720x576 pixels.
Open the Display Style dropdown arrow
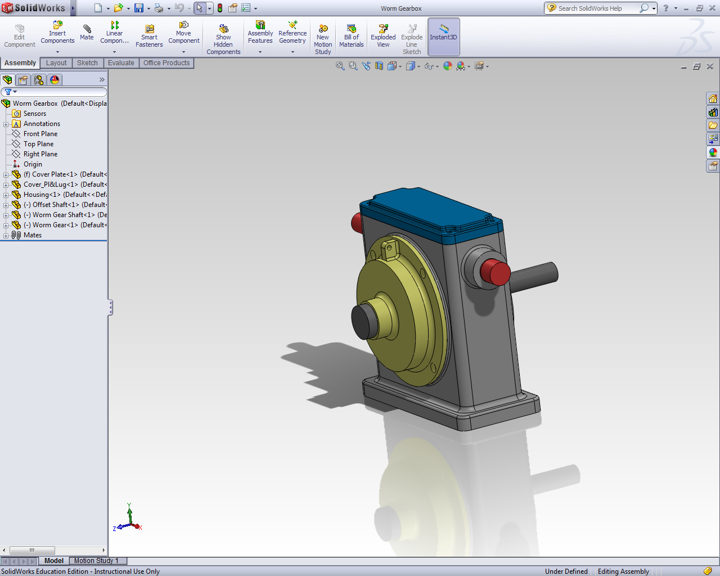click(419, 66)
